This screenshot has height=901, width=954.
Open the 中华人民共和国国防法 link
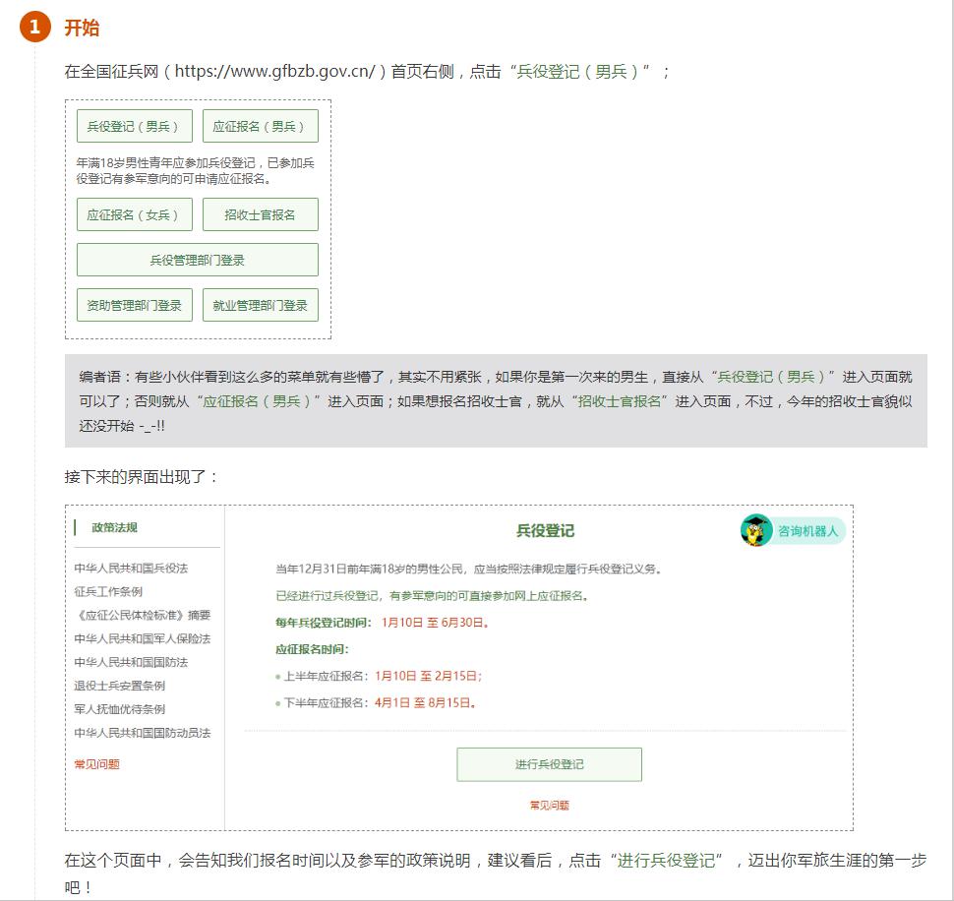pos(131,663)
